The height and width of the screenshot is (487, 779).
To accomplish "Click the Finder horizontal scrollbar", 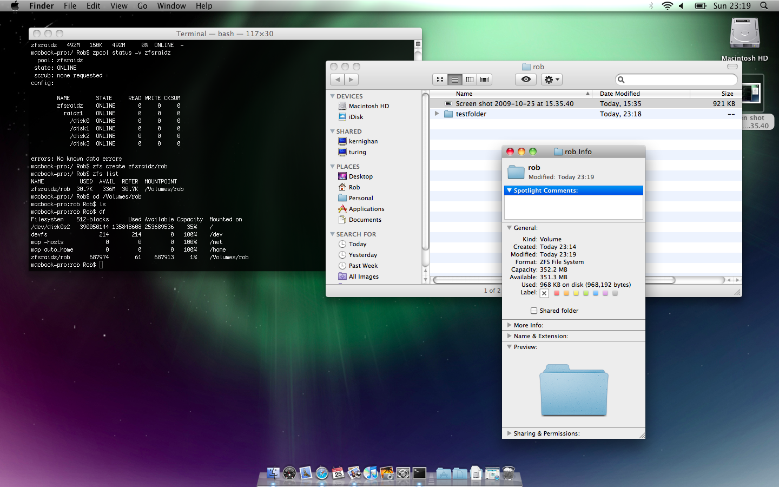I will tap(554, 280).
